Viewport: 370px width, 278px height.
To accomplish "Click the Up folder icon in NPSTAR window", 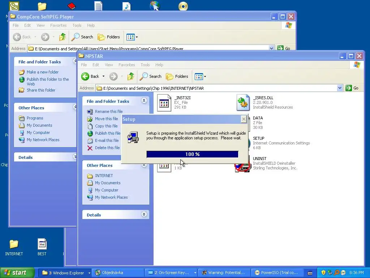I will (x=131, y=76).
